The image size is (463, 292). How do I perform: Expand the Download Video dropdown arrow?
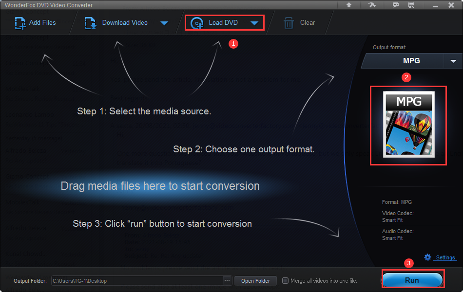click(164, 23)
